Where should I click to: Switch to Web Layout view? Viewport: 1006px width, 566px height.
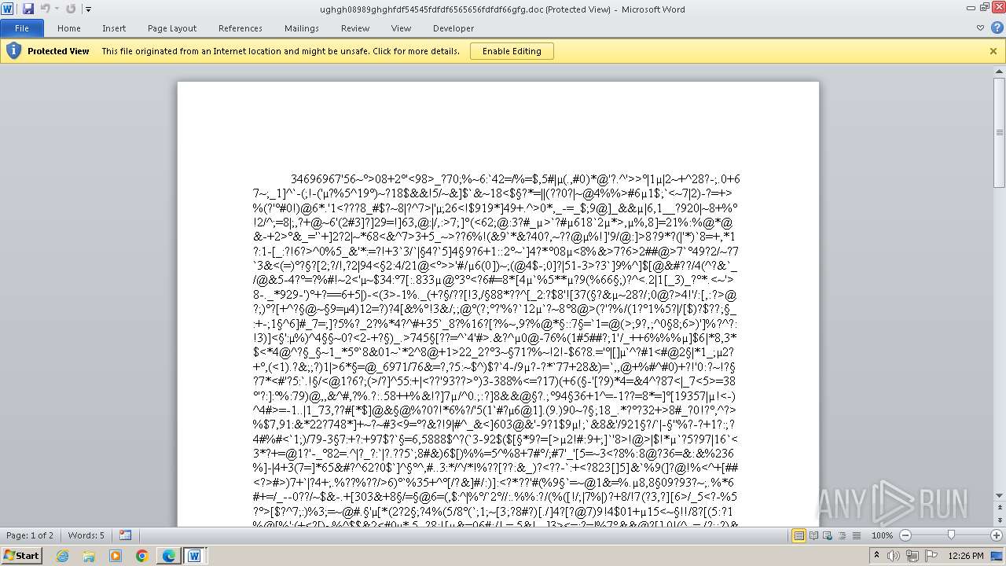[826, 535]
